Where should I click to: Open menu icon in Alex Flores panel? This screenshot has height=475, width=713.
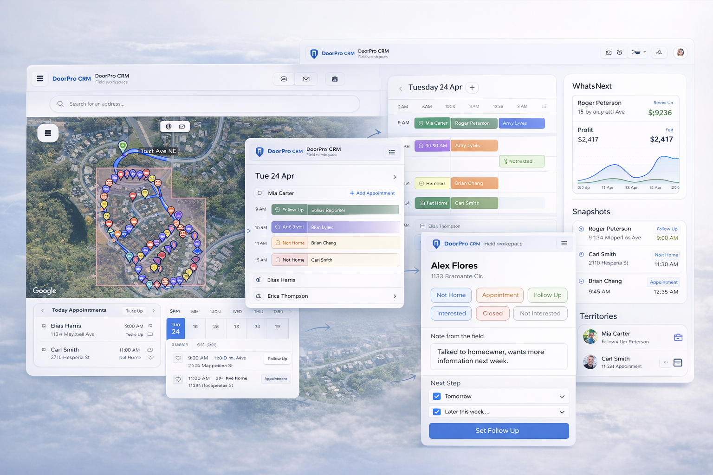tap(564, 244)
